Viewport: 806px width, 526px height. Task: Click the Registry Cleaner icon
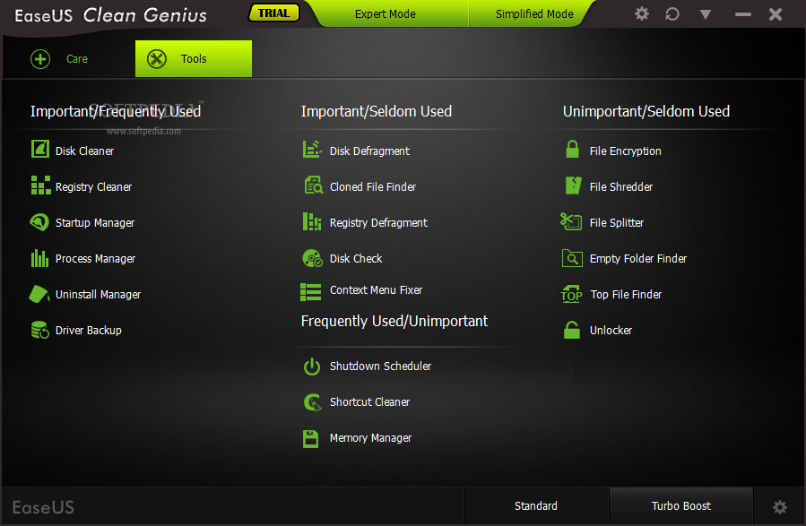coord(40,185)
